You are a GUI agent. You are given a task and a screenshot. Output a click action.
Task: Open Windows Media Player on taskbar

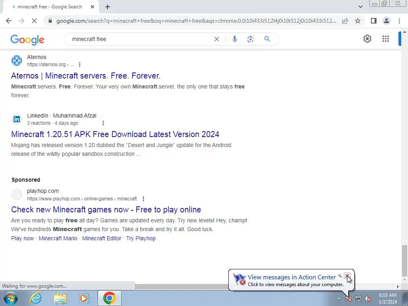coord(84,298)
